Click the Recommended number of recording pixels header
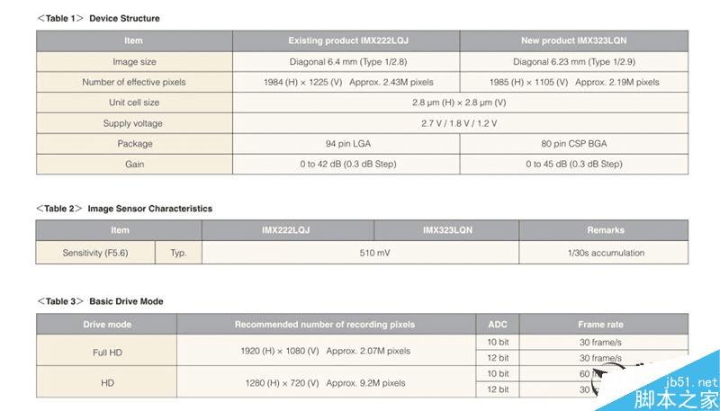Screen dimensions: 720x411 point(325,324)
